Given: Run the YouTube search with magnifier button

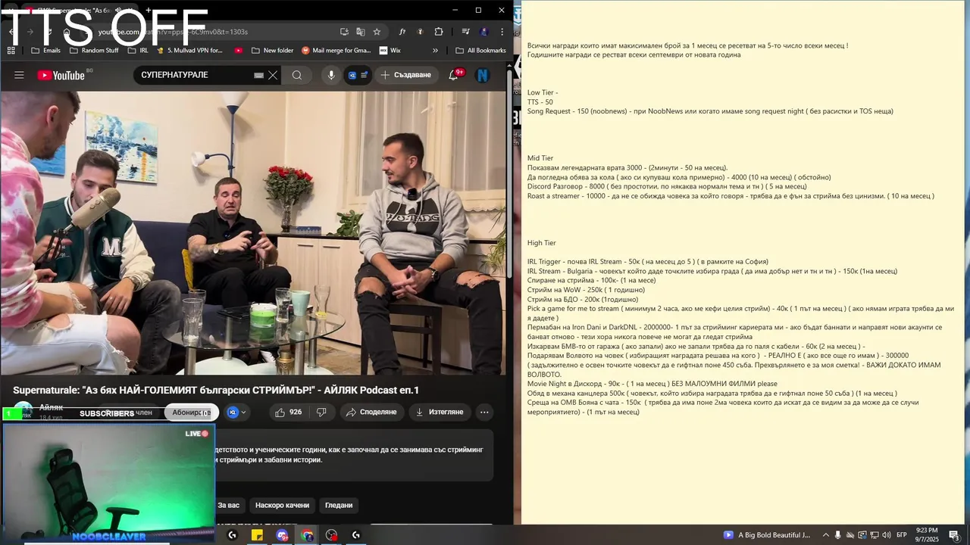Looking at the screenshot, I should (297, 75).
